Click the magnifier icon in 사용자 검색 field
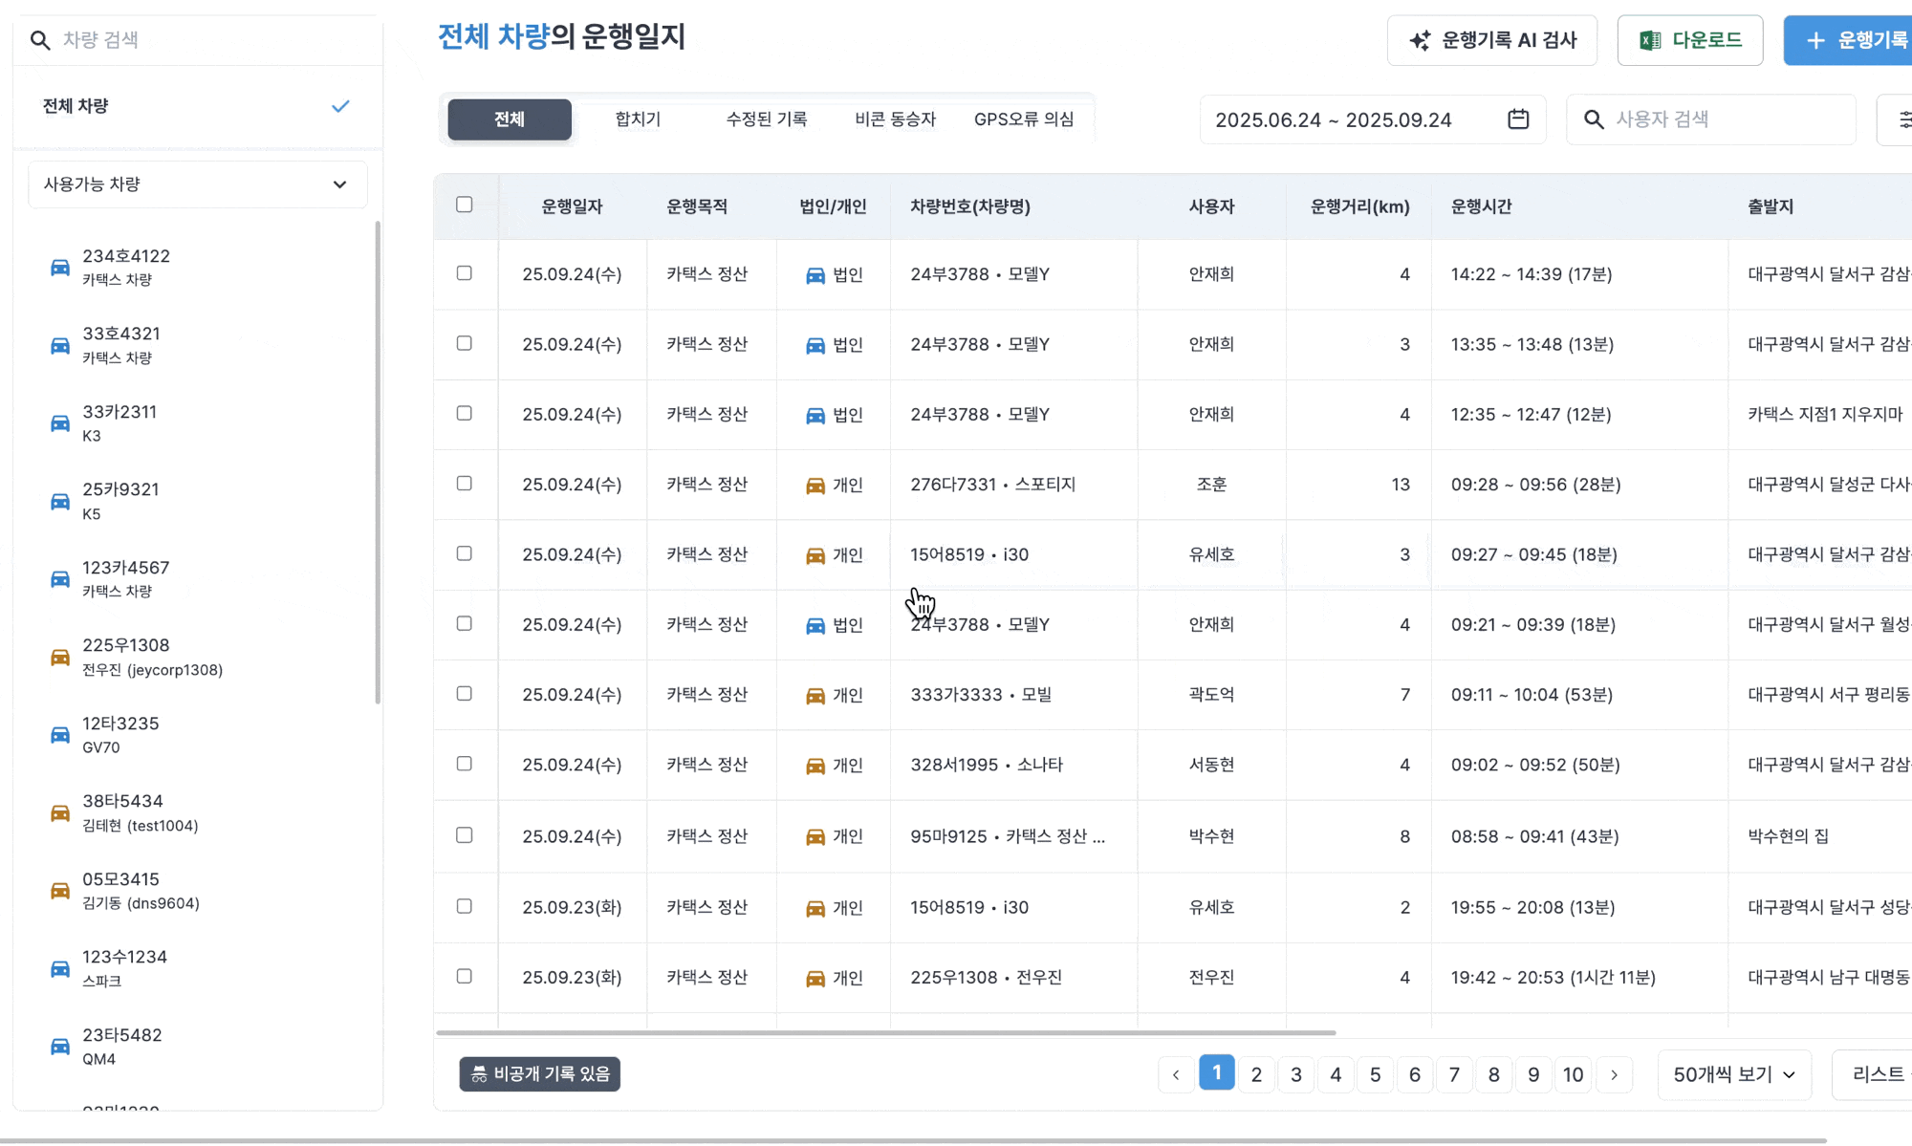Viewport: 1912px width, 1146px height. pos(1594,119)
